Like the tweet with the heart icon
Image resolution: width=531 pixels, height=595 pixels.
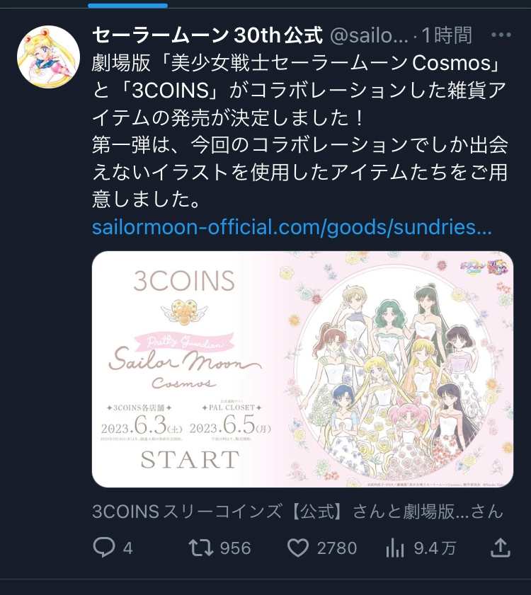click(x=298, y=548)
